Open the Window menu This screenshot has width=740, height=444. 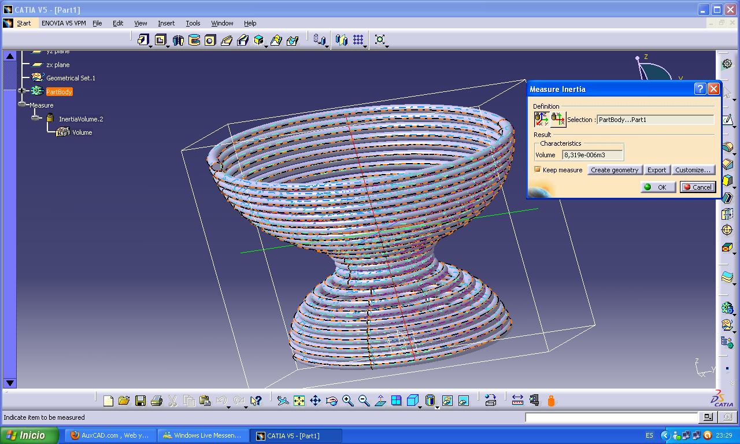(222, 23)
